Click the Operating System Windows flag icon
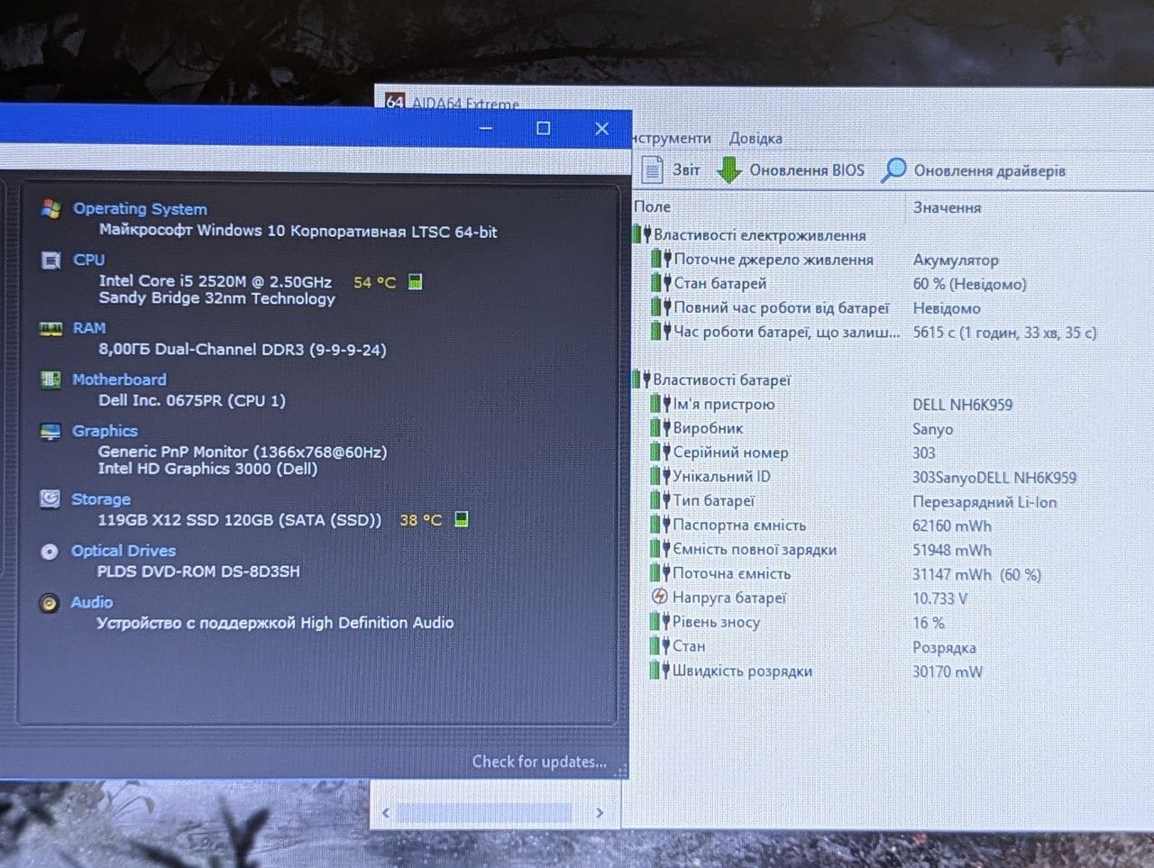This screenshot has height=868, width=1154. pyautogui.click(x=51, y=209)
